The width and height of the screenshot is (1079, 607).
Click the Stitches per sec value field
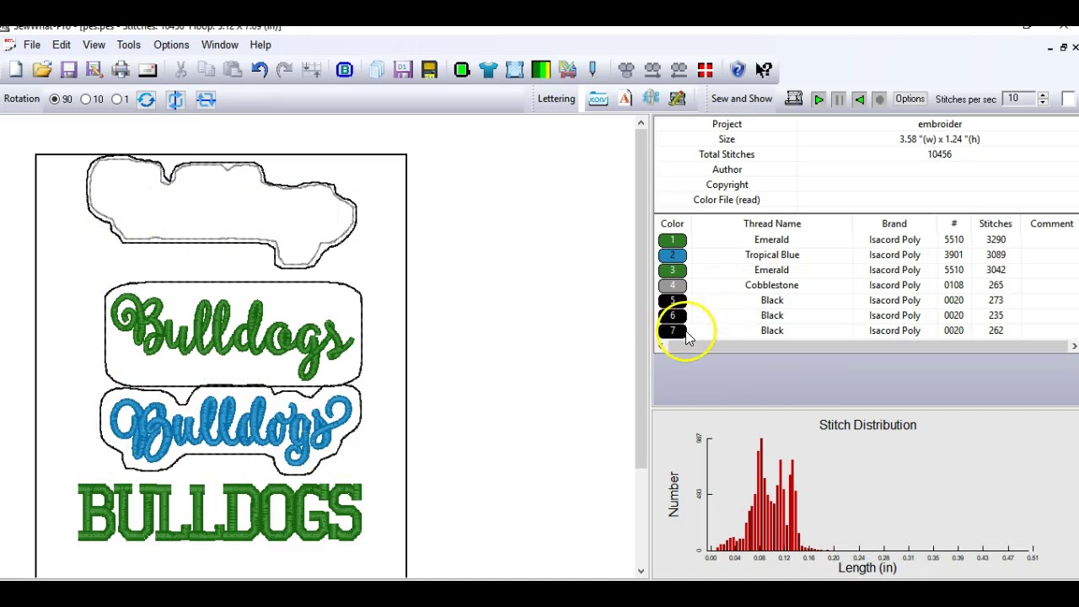[x=1019, y=99]
